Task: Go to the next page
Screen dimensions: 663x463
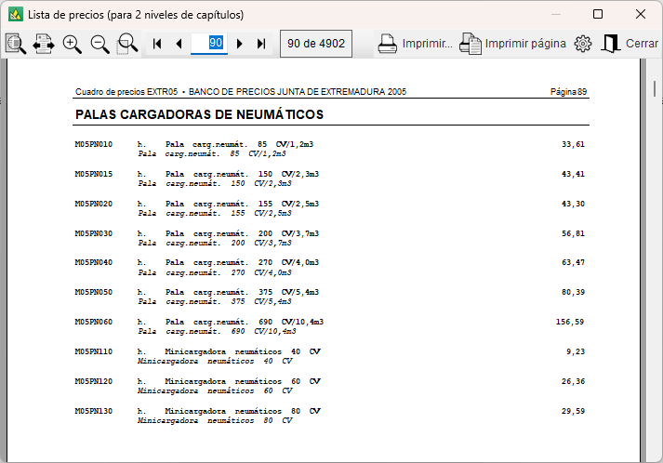Action: click(239, 44)
